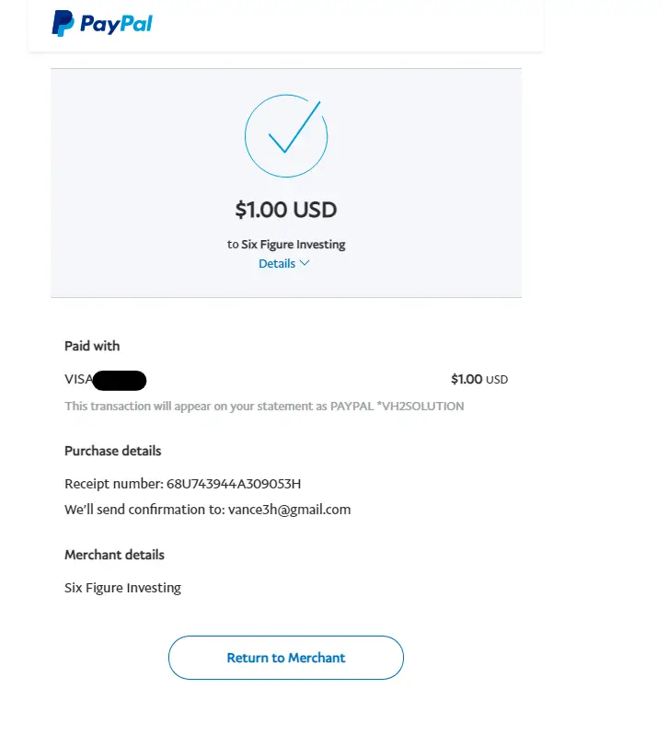Click the PayPal wordmark text
The width and height of the screenshot is (668, 746).
click(116, 24)
